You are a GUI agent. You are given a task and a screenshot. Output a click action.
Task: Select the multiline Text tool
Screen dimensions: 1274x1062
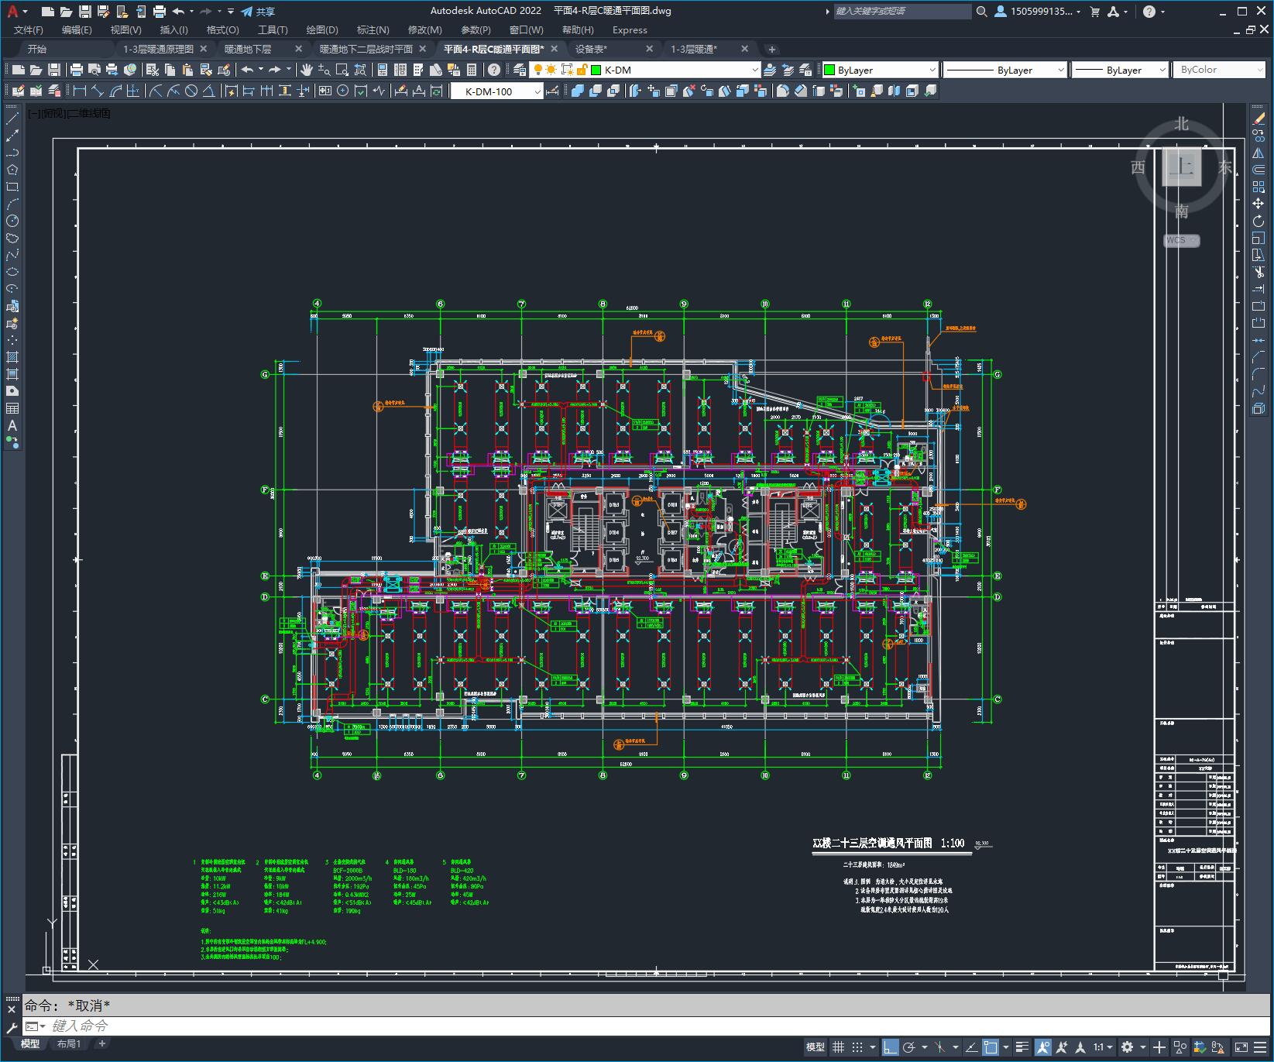point(12,425)
